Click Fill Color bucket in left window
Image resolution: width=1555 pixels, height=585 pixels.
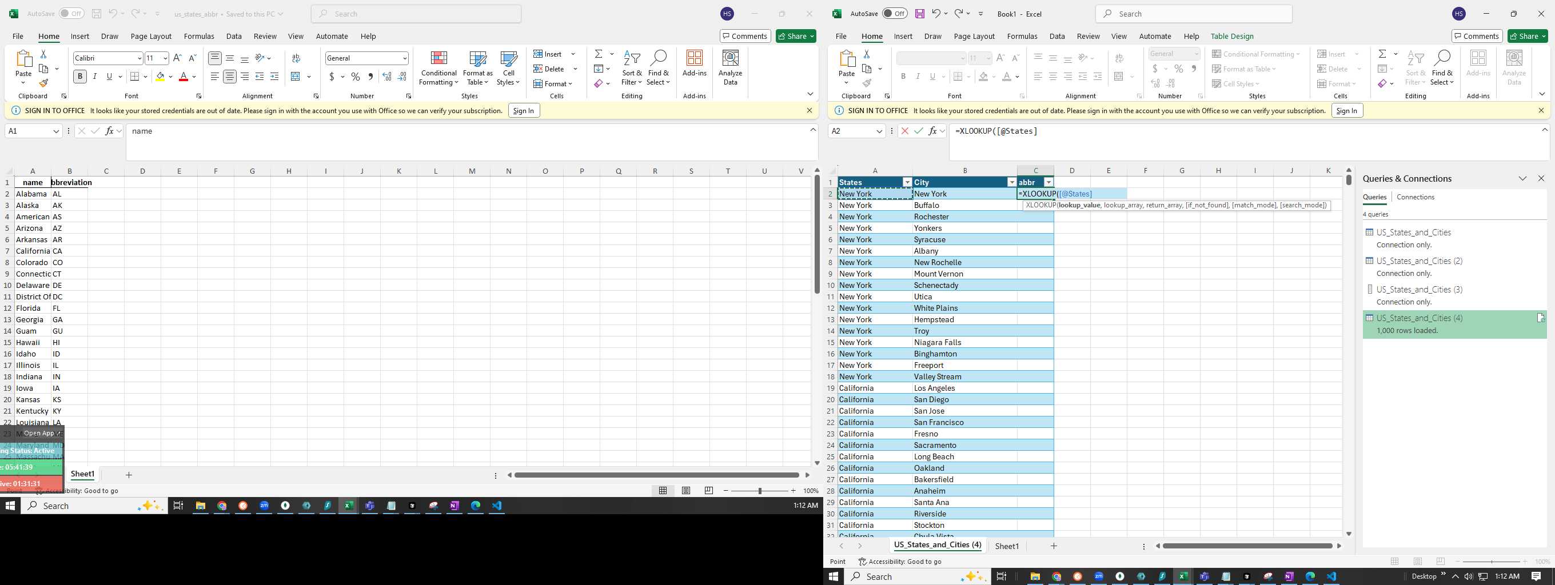(160, 77)
